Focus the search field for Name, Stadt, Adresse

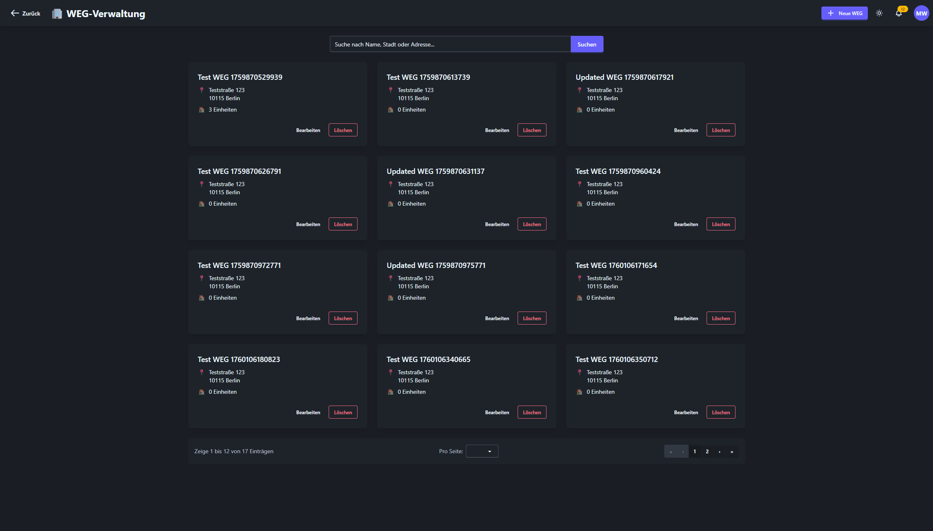coord(450,44)
